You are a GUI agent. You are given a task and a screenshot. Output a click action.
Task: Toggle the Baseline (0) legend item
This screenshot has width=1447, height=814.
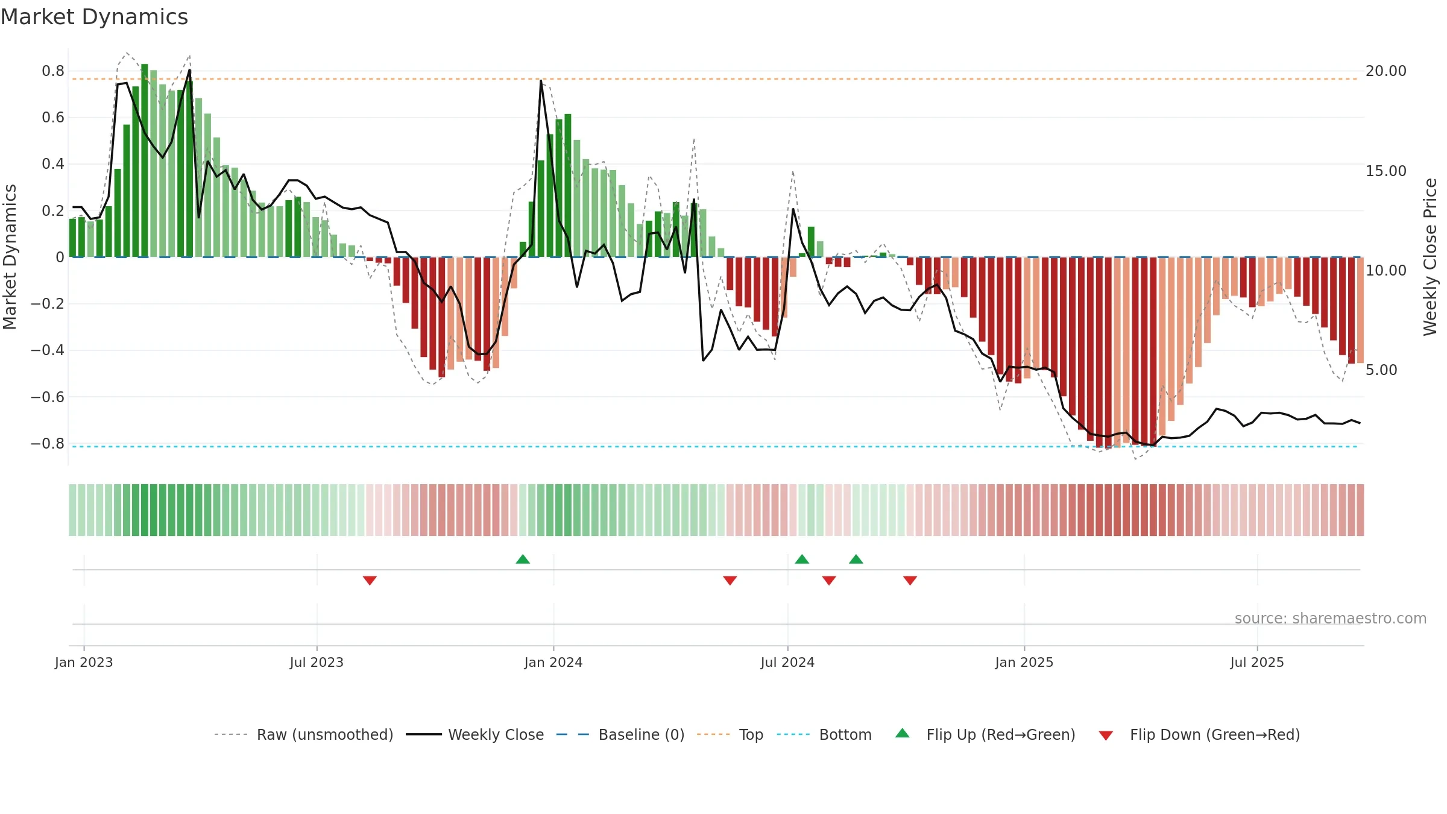pyautogui.click(x=620, y=734)
